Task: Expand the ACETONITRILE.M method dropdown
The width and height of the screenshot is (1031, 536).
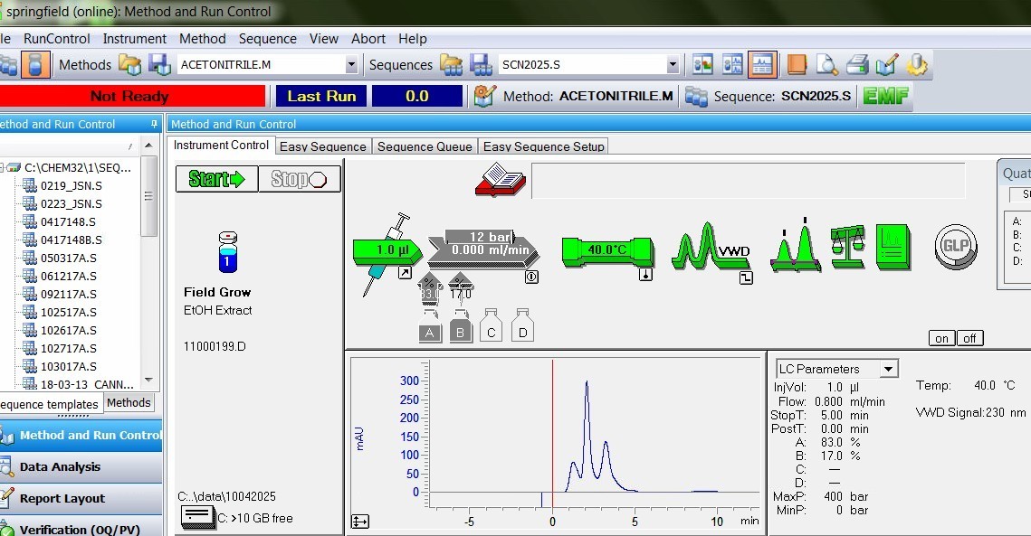Action: 351,64
